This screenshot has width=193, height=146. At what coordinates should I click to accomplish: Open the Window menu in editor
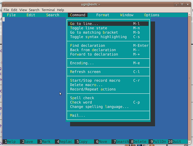pyautogui.click(x=126, y=15)
